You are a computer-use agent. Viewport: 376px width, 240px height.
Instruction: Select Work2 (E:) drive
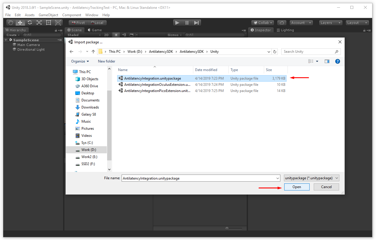[x=86, y=157]
